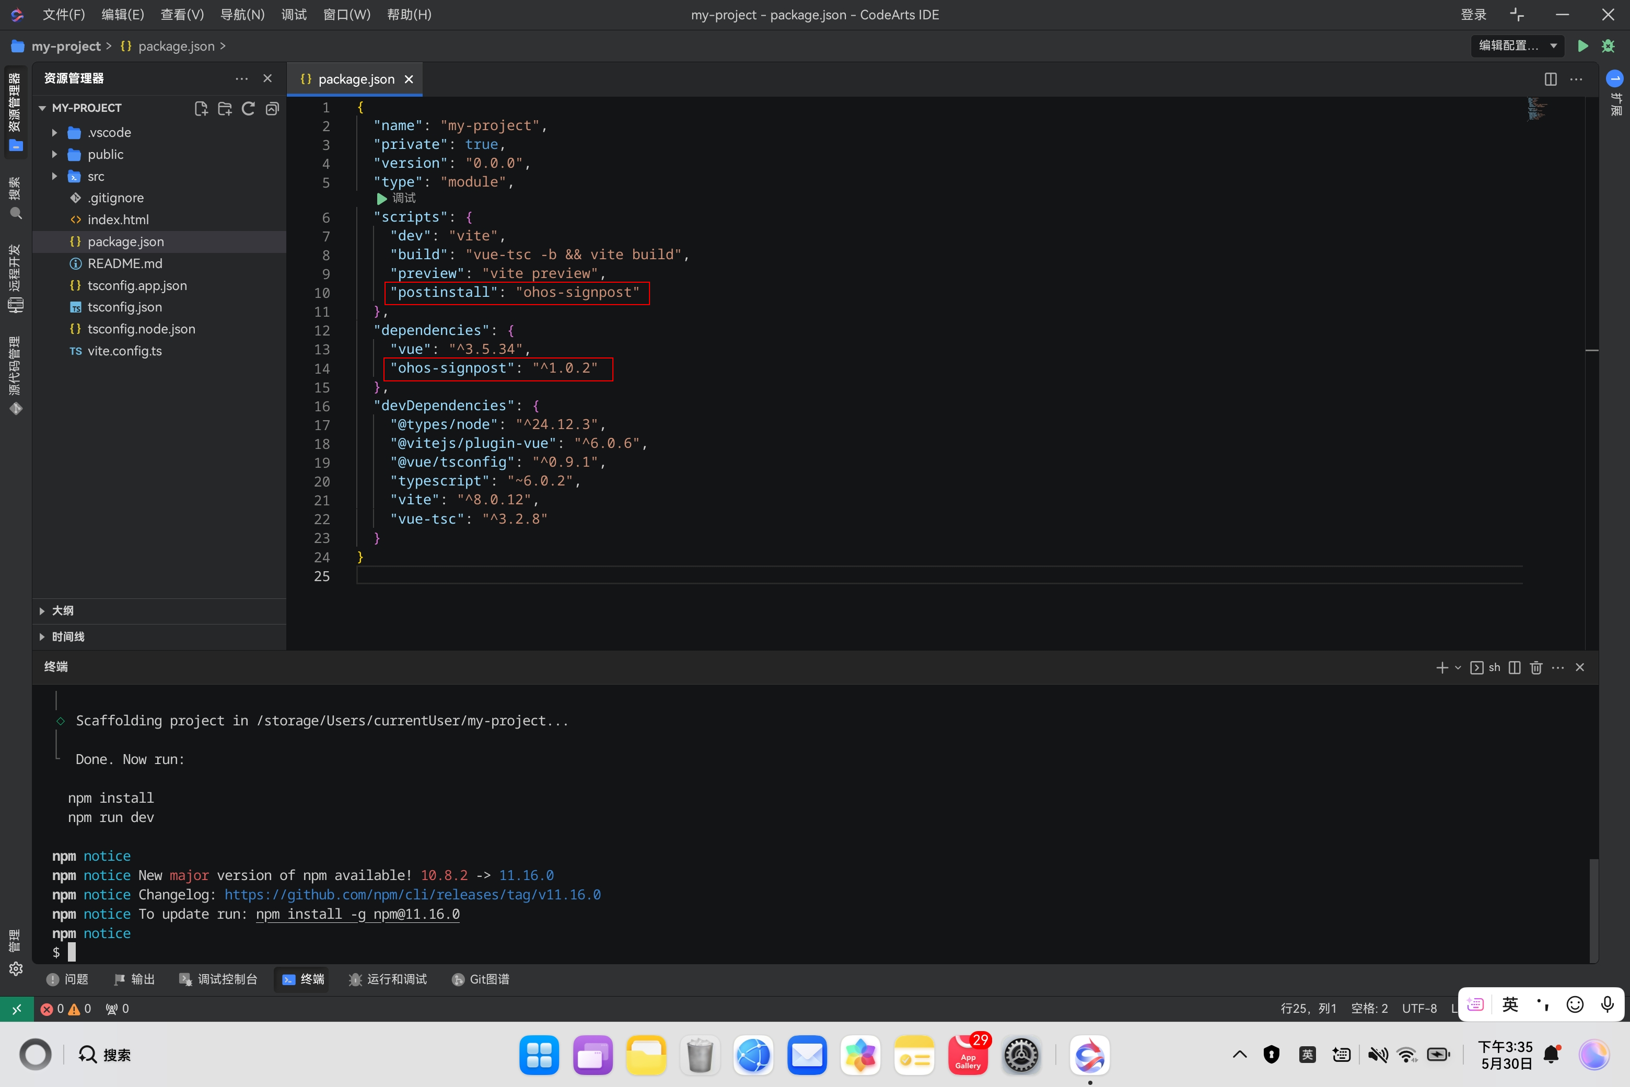Open App Gallery in the dock
The image size is (1630, 1087).
click(968, 1055)
